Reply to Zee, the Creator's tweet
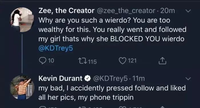Screen dimensions: 200x108 (43, 61)
